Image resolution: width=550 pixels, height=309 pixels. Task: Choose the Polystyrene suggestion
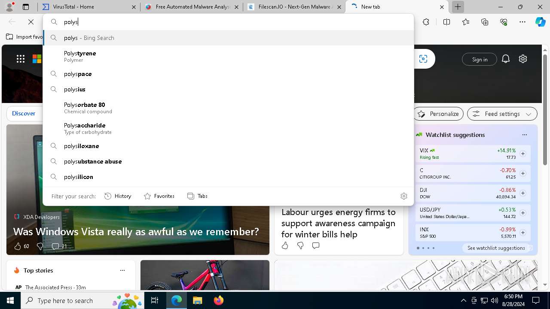228,56
